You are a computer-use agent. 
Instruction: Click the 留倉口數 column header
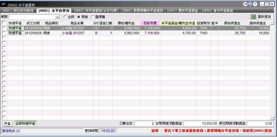pos(106,23)
